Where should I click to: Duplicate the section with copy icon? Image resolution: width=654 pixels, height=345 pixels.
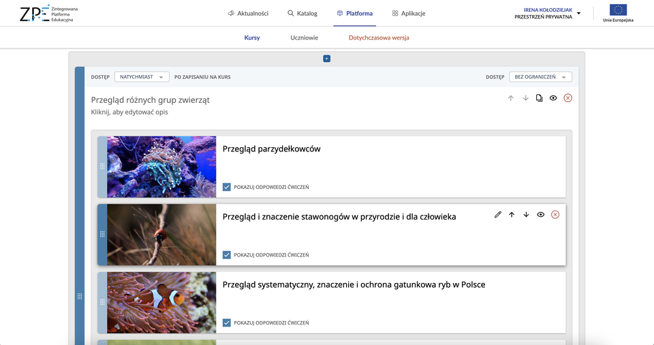click(539, 98)
